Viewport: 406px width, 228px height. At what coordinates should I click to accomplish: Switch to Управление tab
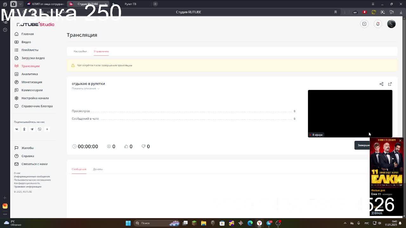[101, 51]
